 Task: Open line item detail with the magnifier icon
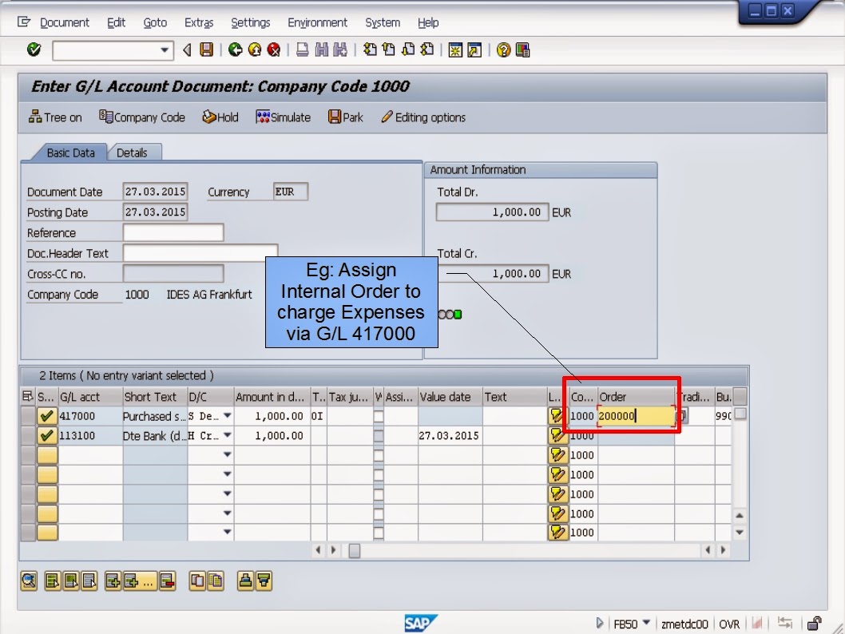pyautogui.click(x=28, y=581)
